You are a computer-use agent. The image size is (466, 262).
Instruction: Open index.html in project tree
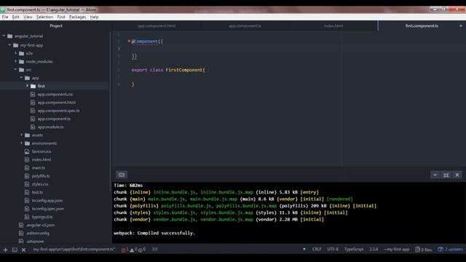[42, 159]
